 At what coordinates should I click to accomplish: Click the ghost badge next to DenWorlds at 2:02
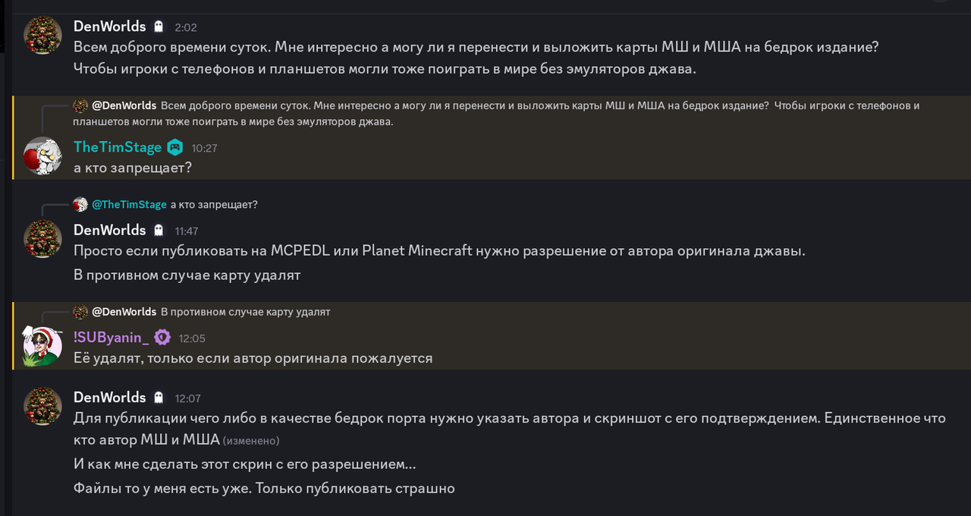point(159,27)
